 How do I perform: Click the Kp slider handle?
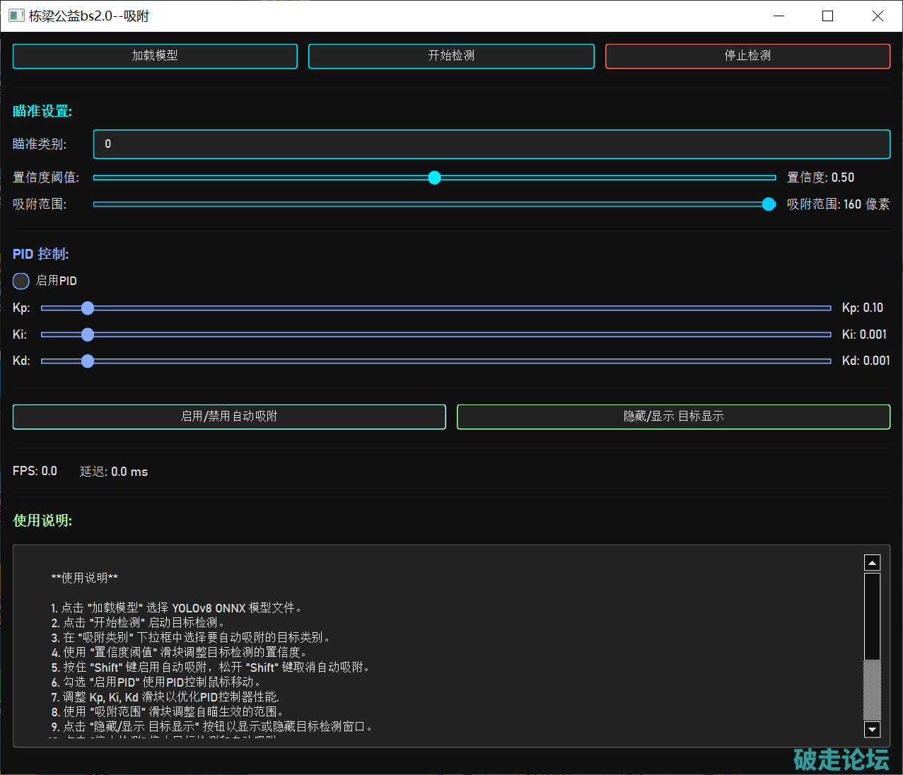tap(88, 308)
